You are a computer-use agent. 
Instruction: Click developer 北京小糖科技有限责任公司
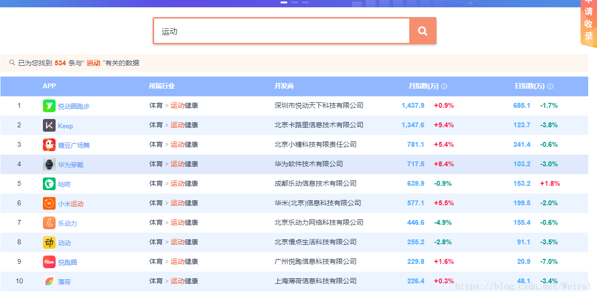(316, 144)
